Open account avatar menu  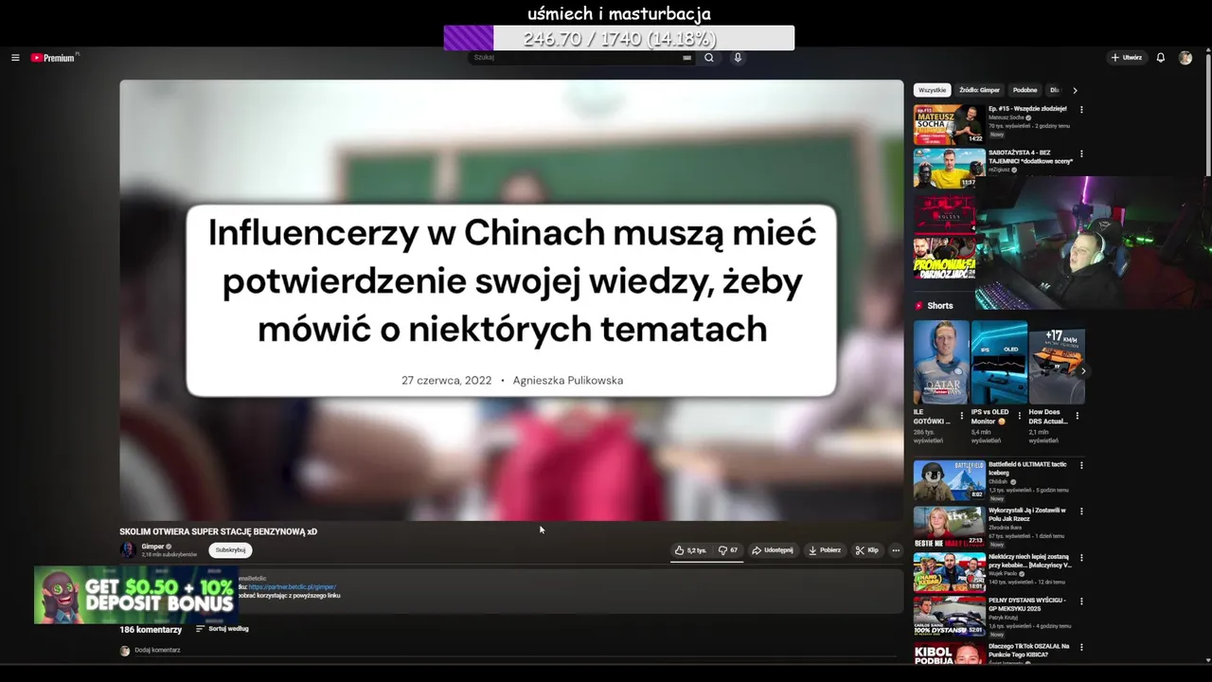pos(1185,58)
